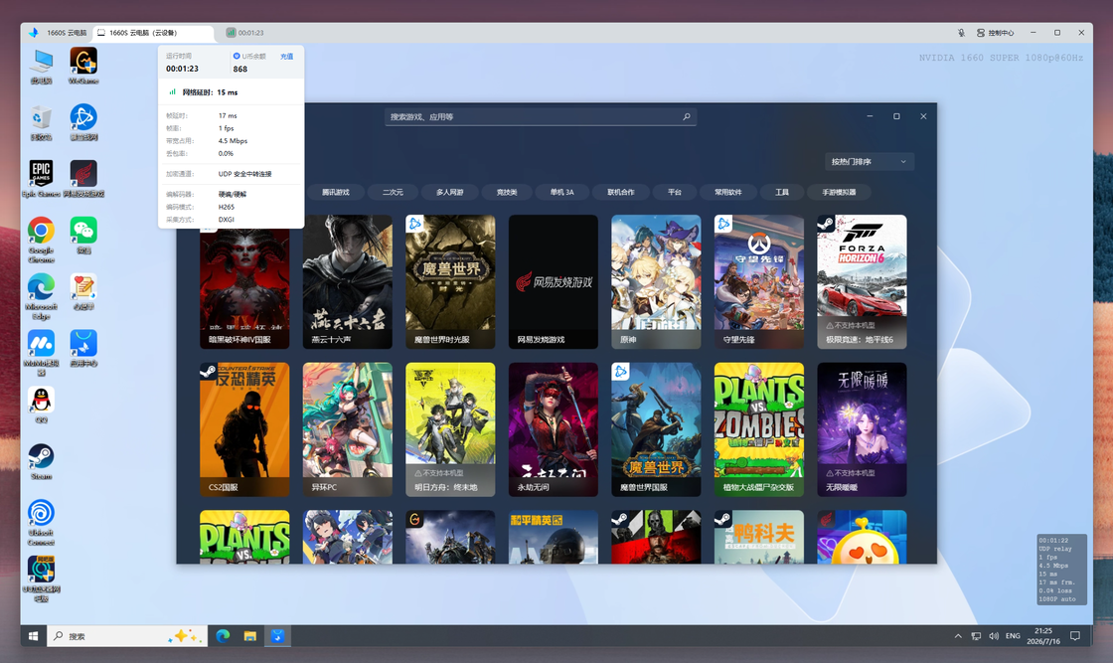This screenshot has height=663, width=1113.
Task: Open the 植物大战僵尸杂交版 game card
Action: (759, 429)
